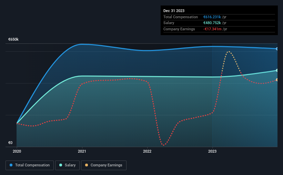Toggle the Total Compensation legend button
This screenshot has height=175, width=283.
pos(30,165)
